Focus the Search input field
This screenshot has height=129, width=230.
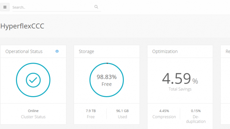57,7
